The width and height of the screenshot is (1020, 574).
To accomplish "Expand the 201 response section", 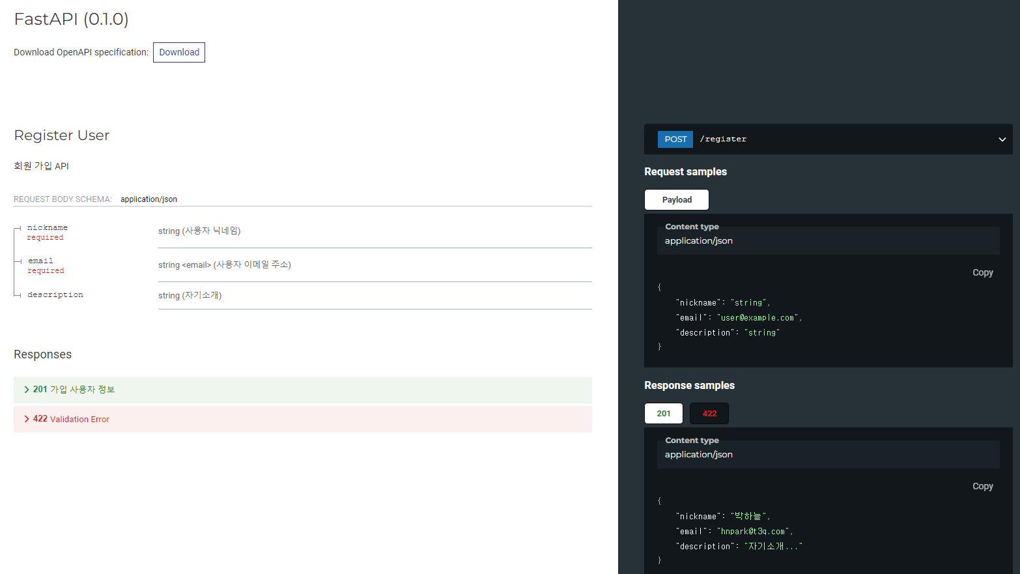I will (x=303, y=390).
